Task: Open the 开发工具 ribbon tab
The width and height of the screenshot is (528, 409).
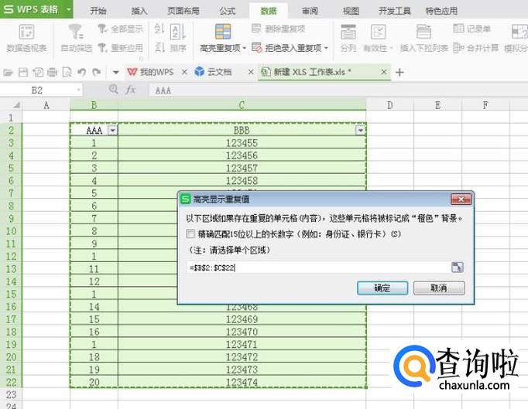Action: [395, 11]
